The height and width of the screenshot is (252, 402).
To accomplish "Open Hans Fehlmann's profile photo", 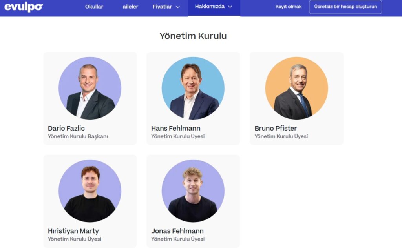I will 193,88.
